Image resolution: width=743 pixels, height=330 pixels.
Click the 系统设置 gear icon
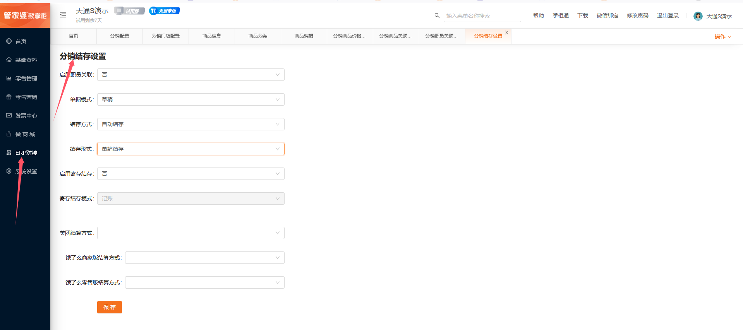click(x=9, y=171)
